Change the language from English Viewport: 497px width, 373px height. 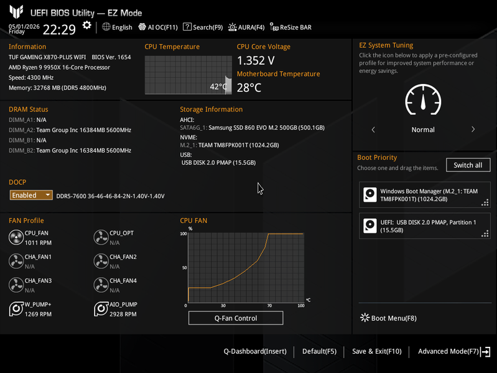117,27
